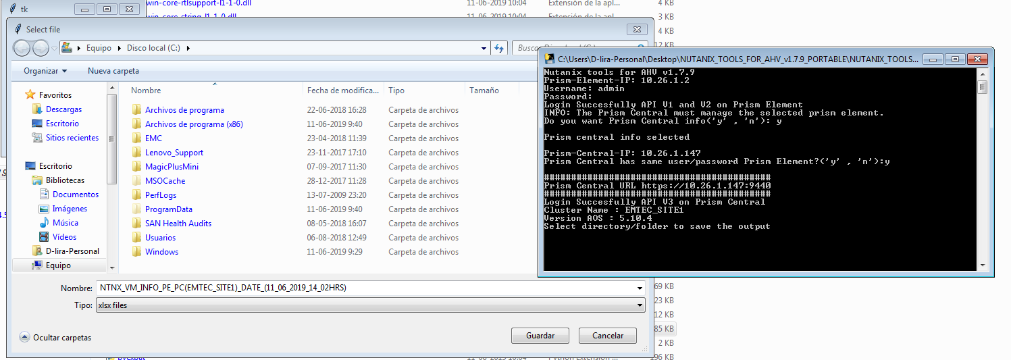Click the refresh button beside the address bar
The image size is (1011, 360).
[500, 48]
